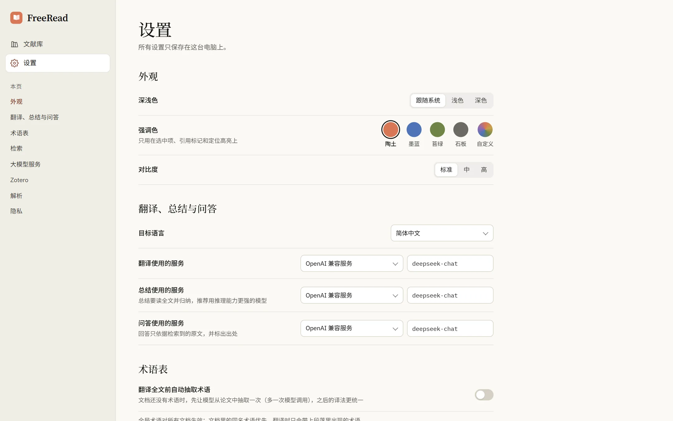This screenshot has height=421, width=673.
Task: Pick the 陶土 accent color
Action: tap(390, 129)
